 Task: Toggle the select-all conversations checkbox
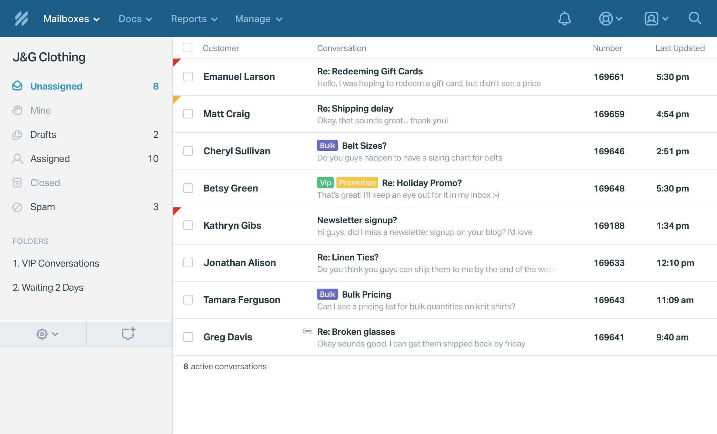(188, 48)
